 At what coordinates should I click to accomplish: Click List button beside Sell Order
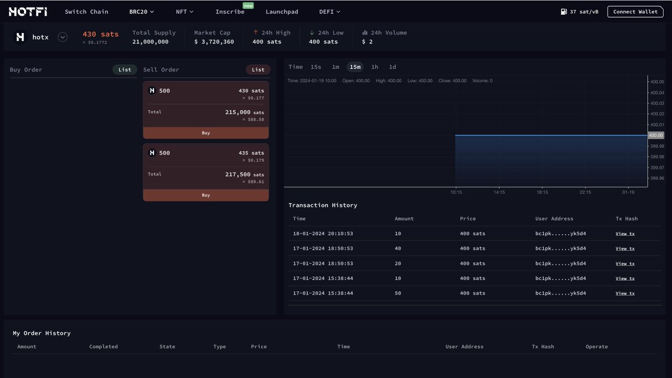click(258, 69)
